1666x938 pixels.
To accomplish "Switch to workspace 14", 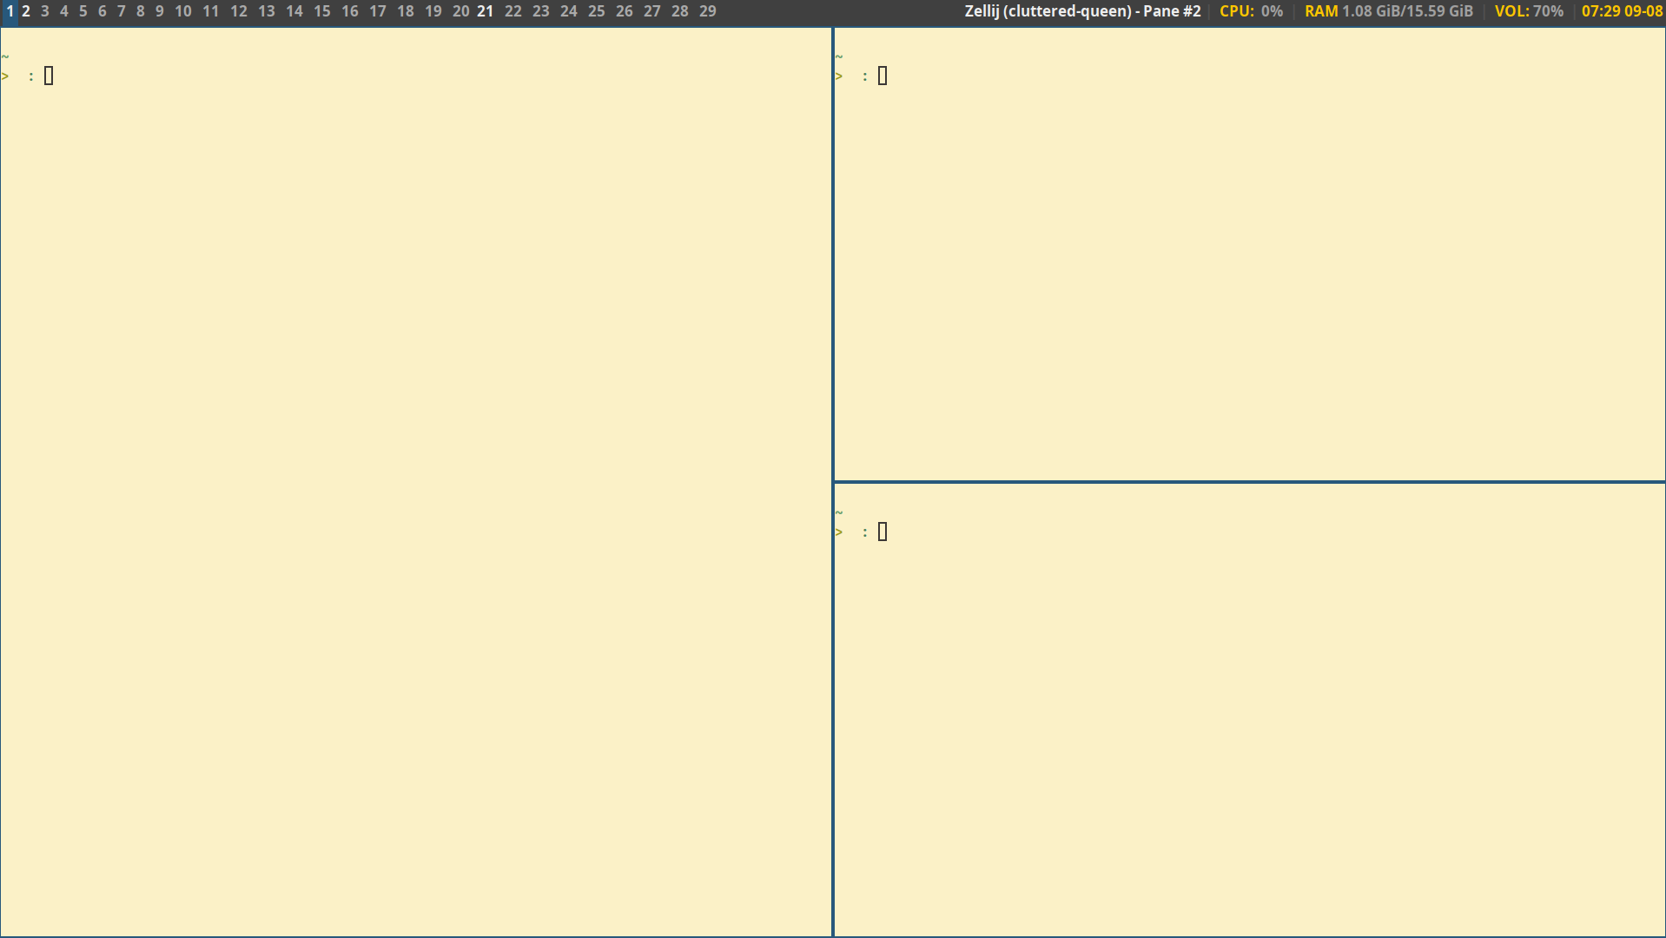I will (294, 11).
